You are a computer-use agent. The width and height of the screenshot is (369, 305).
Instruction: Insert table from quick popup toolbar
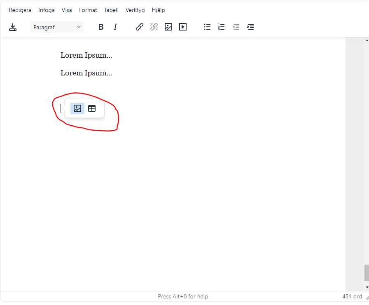92,108
